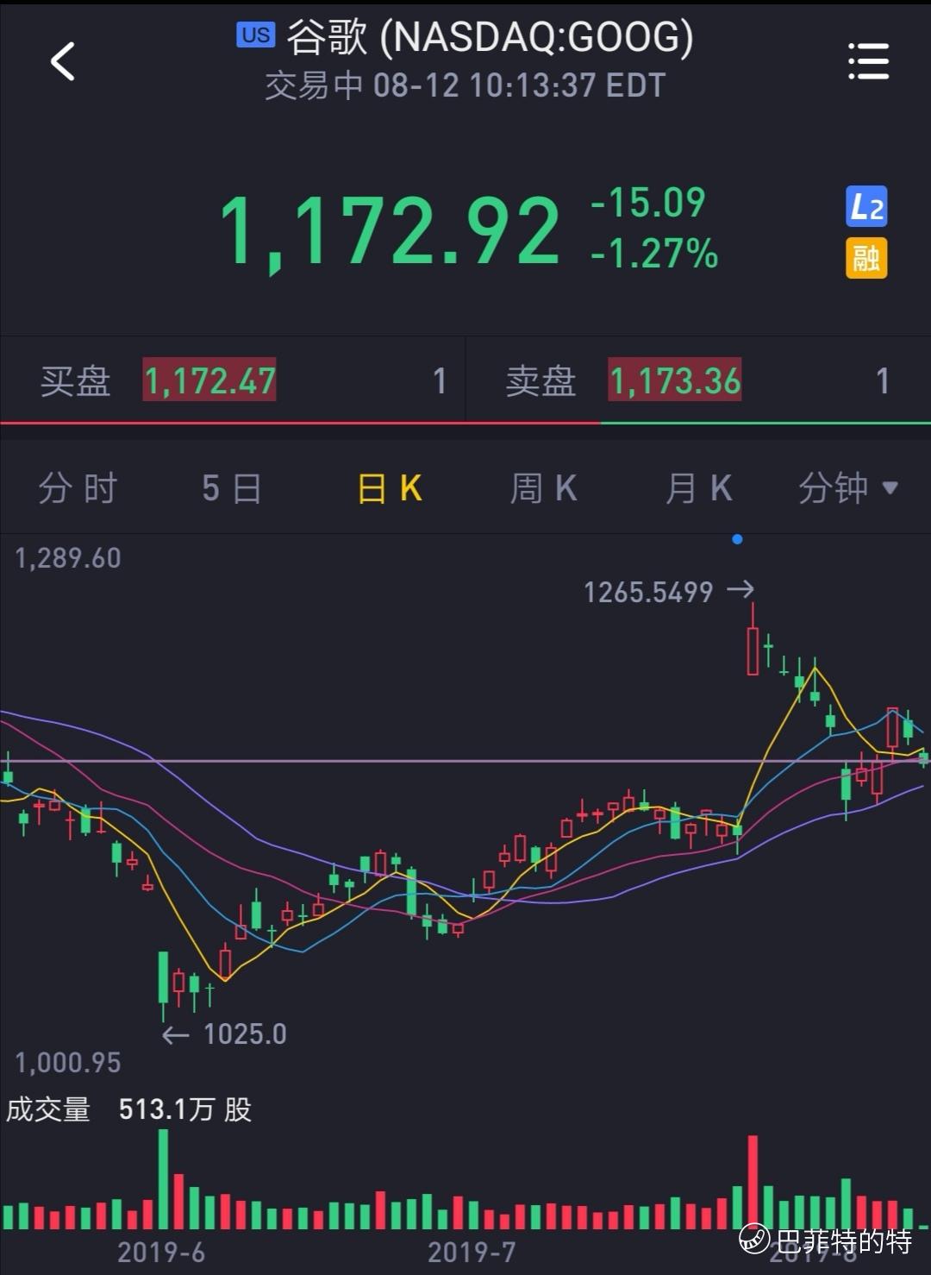Screen dimensions: 931x1275
Task: Switch to the 5日 five-day tab
Action: [x=232, y=488]
